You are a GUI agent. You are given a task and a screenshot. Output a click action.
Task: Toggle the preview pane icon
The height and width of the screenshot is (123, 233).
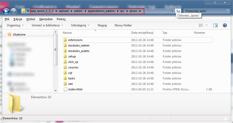215,25
